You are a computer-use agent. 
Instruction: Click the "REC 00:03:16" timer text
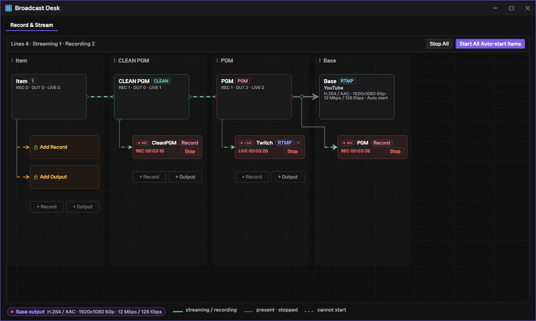pyautogui.click(x=150, y=151)
